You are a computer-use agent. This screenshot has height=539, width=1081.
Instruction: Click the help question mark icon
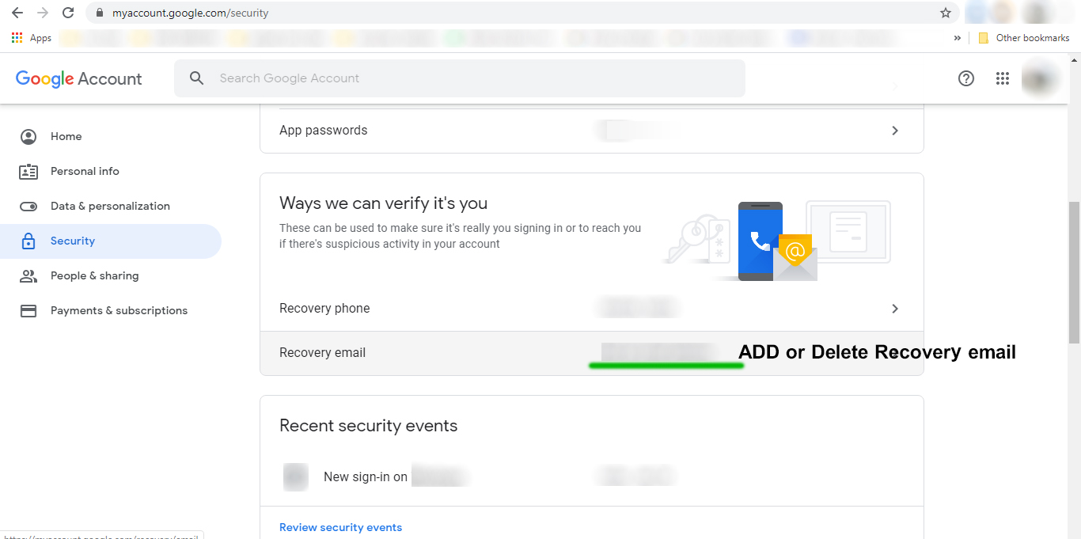tap(966, 78)
